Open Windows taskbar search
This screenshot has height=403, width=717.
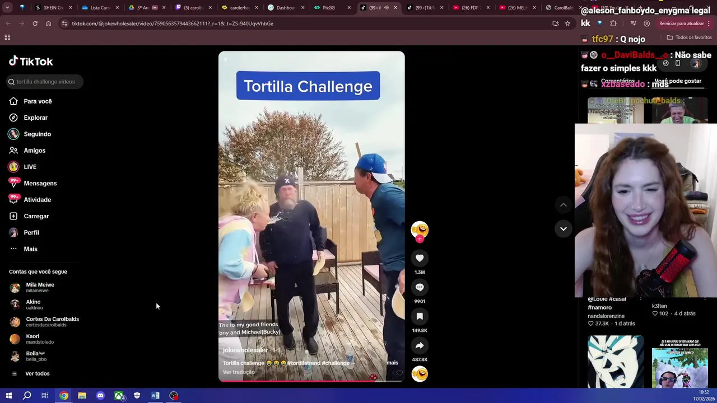click(x=27, y=396)
